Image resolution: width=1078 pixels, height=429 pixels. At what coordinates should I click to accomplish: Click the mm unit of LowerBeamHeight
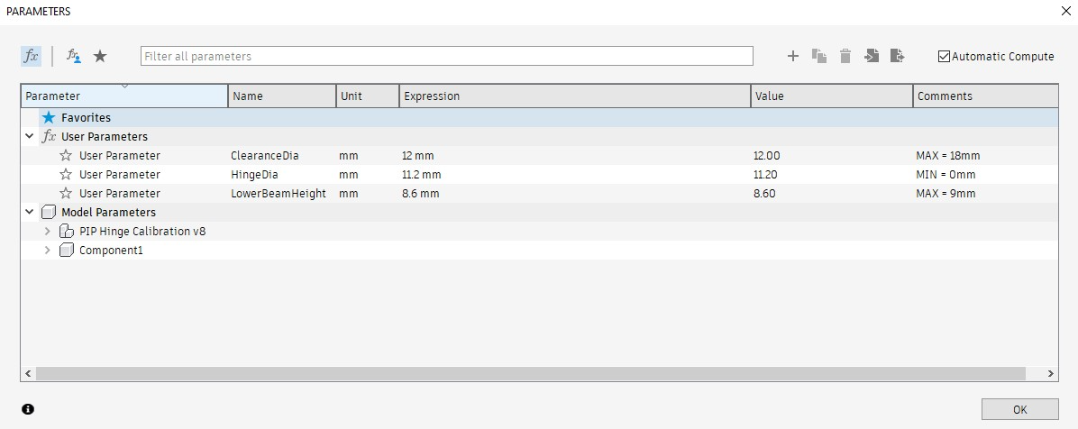coord(349,193)
